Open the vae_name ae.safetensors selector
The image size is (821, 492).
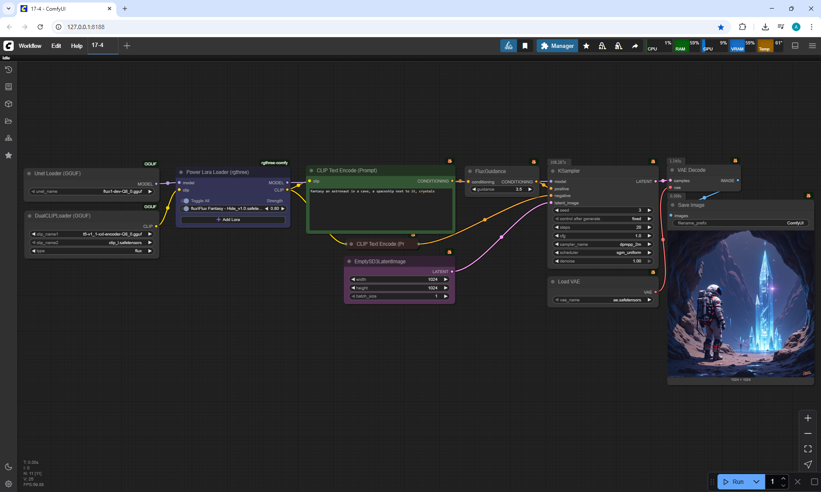[x=602, y=300]
